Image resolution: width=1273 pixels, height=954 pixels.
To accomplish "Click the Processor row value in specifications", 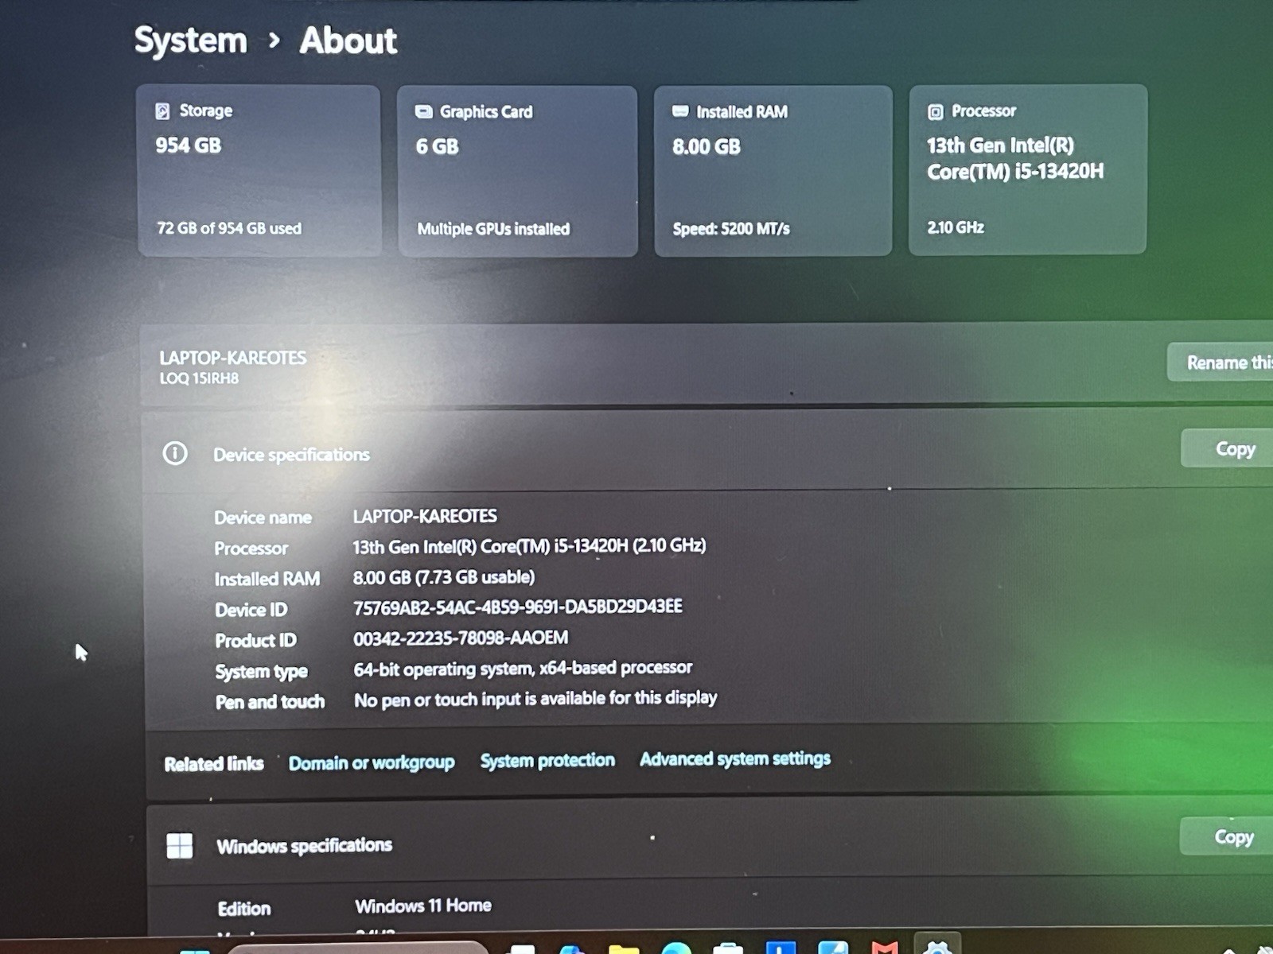I will tap(529, 546).
